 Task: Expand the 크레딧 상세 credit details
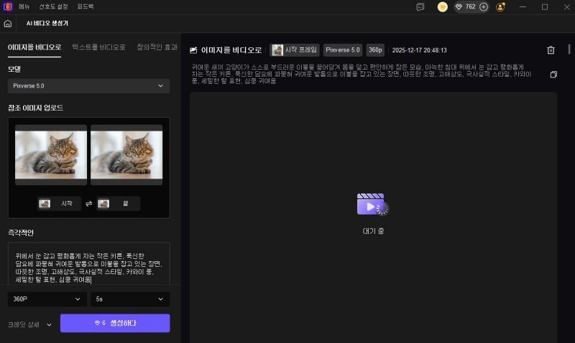(x=29, y=324)
